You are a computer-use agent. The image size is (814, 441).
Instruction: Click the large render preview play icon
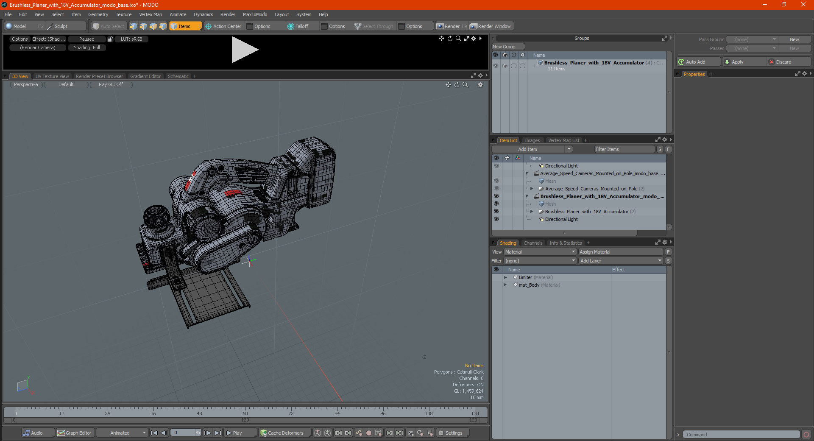coord(245,50)
